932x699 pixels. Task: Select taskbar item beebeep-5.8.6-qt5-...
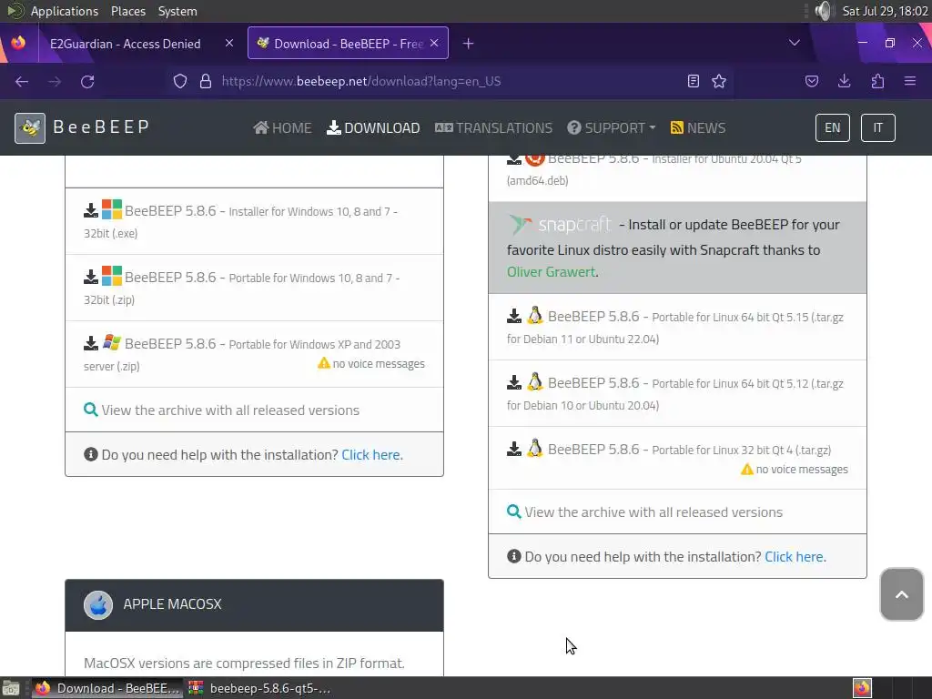(x=259, y=688)
